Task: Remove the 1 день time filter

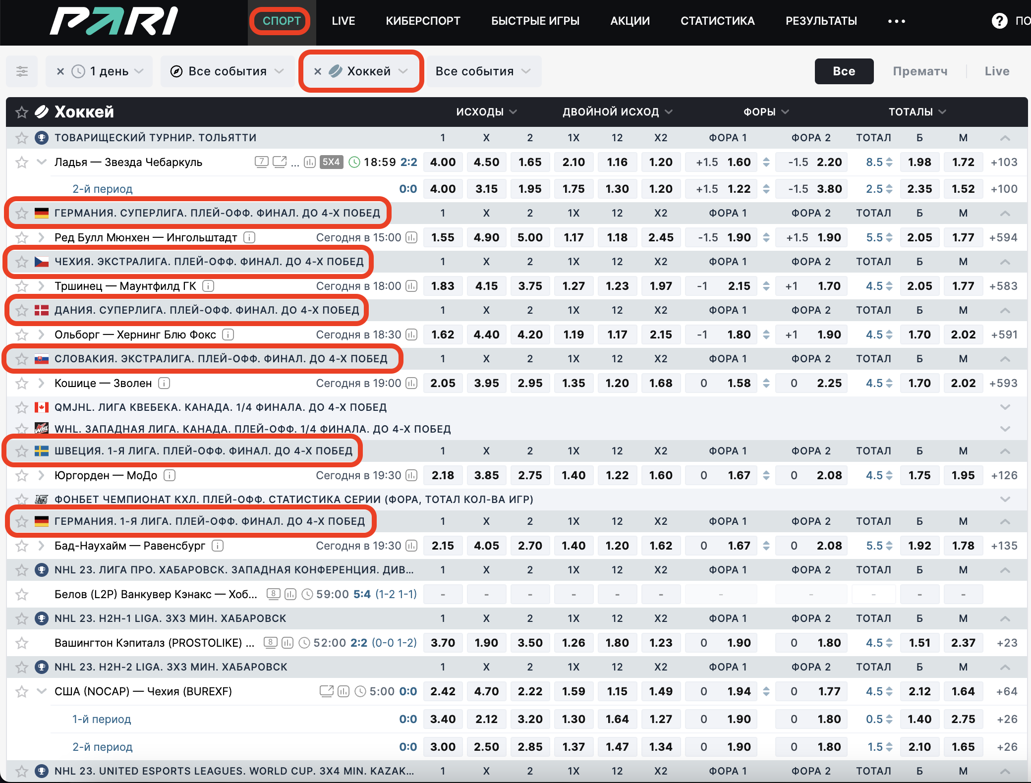Action: [x=60, y=71]
